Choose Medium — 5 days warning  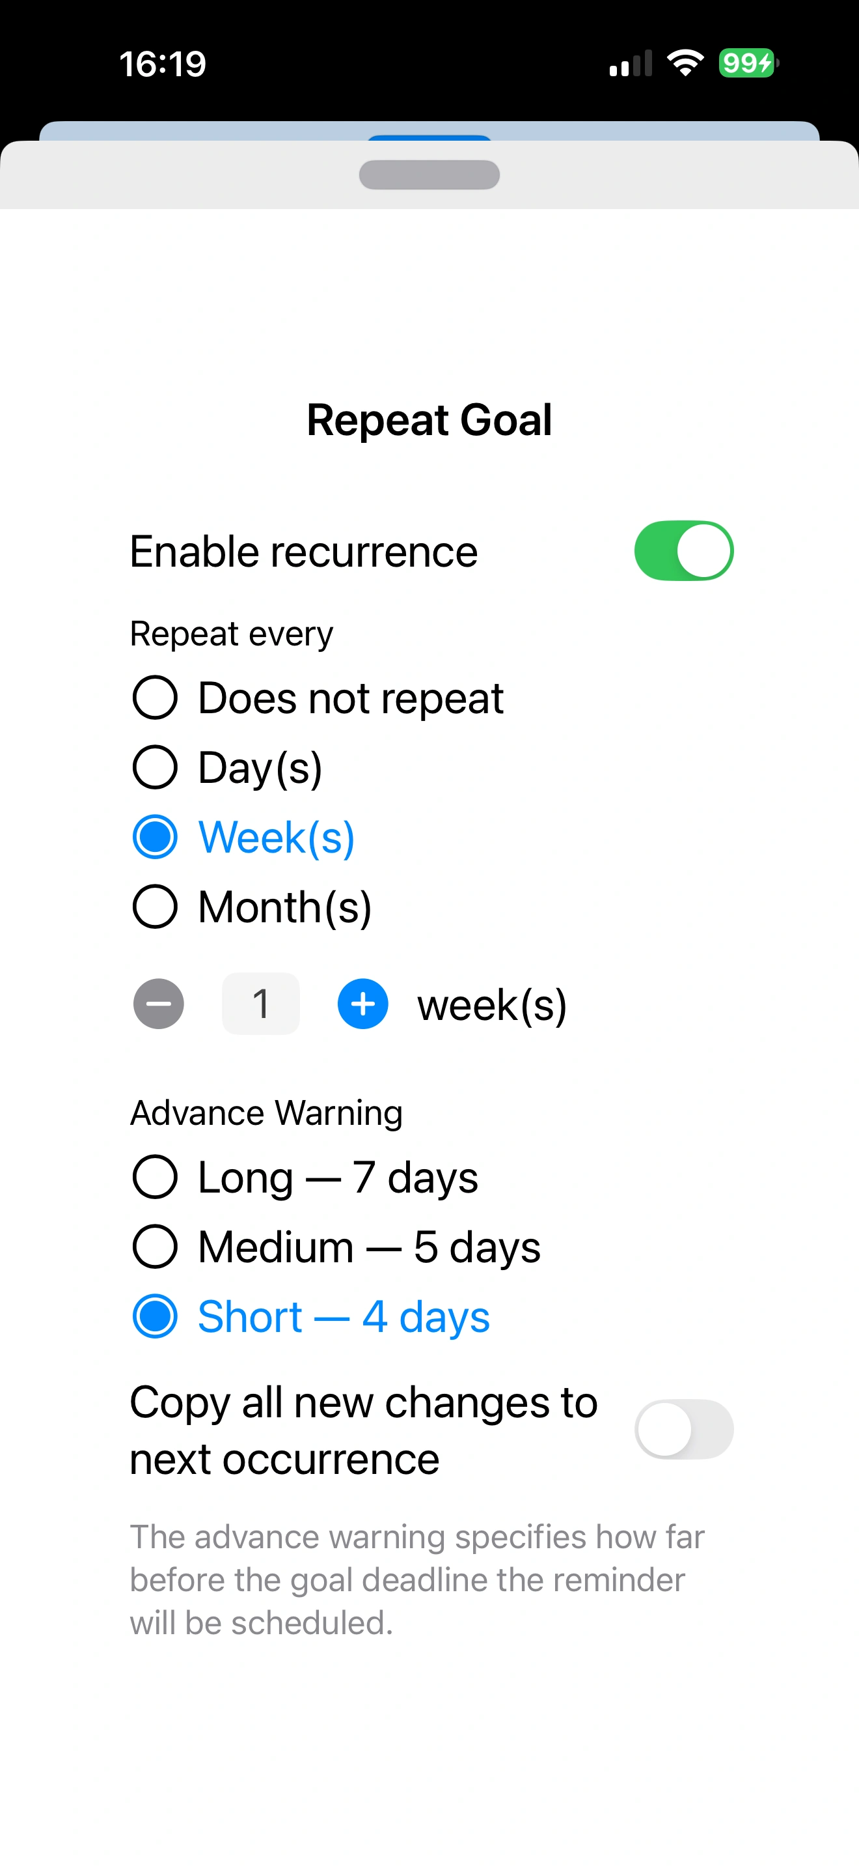[336, 1247]
